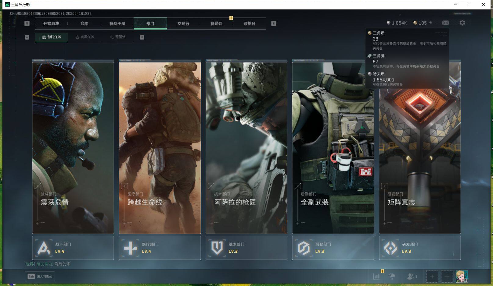This screenshot has height=286, width=493.
Task: Go to the 开始游戏 tab
Action: tap(51, 23)
